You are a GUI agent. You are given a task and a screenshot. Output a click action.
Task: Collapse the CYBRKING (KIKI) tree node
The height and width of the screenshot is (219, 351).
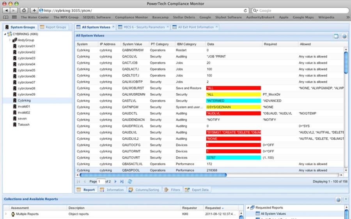coord(5,34)
